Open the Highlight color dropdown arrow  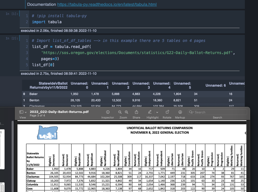[157, 112]
